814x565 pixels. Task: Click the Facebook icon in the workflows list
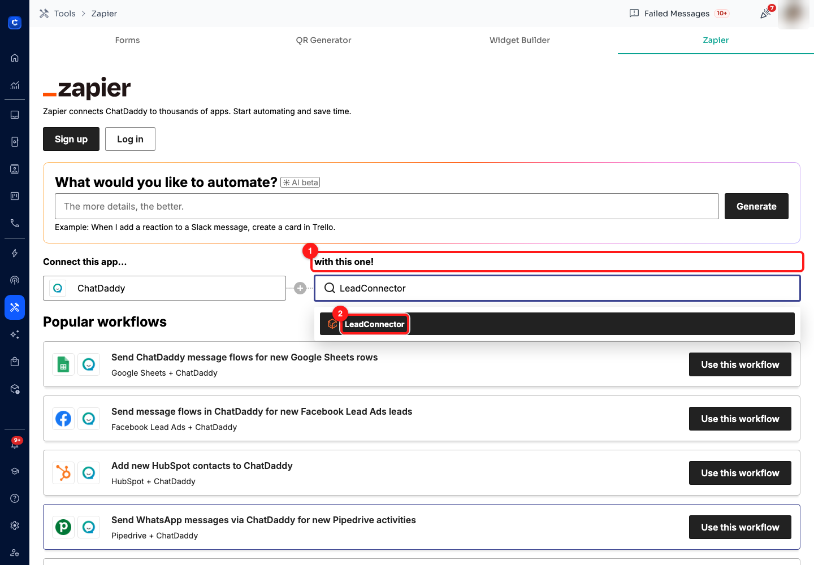(x=63, y=419)
